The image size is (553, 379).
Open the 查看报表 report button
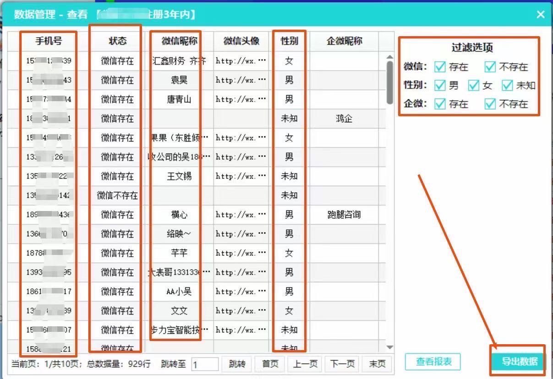(433, 362)
